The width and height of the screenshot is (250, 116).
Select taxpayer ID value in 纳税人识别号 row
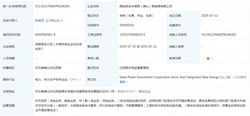[x=219, y=34]
